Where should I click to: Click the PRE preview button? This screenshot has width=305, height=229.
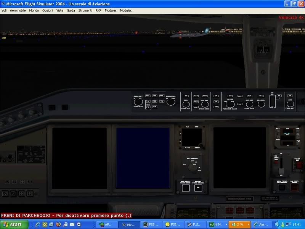click(x=154, y=101)
